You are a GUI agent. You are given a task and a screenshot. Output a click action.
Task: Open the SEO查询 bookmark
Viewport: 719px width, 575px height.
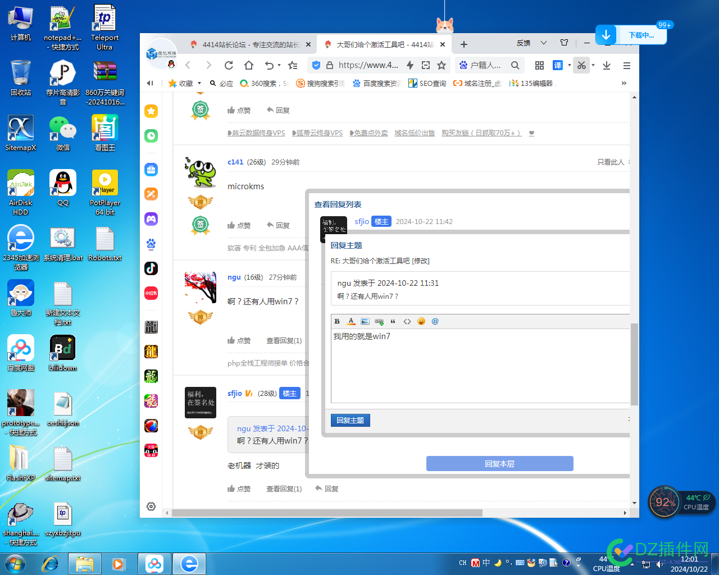[x=427, y=83]
